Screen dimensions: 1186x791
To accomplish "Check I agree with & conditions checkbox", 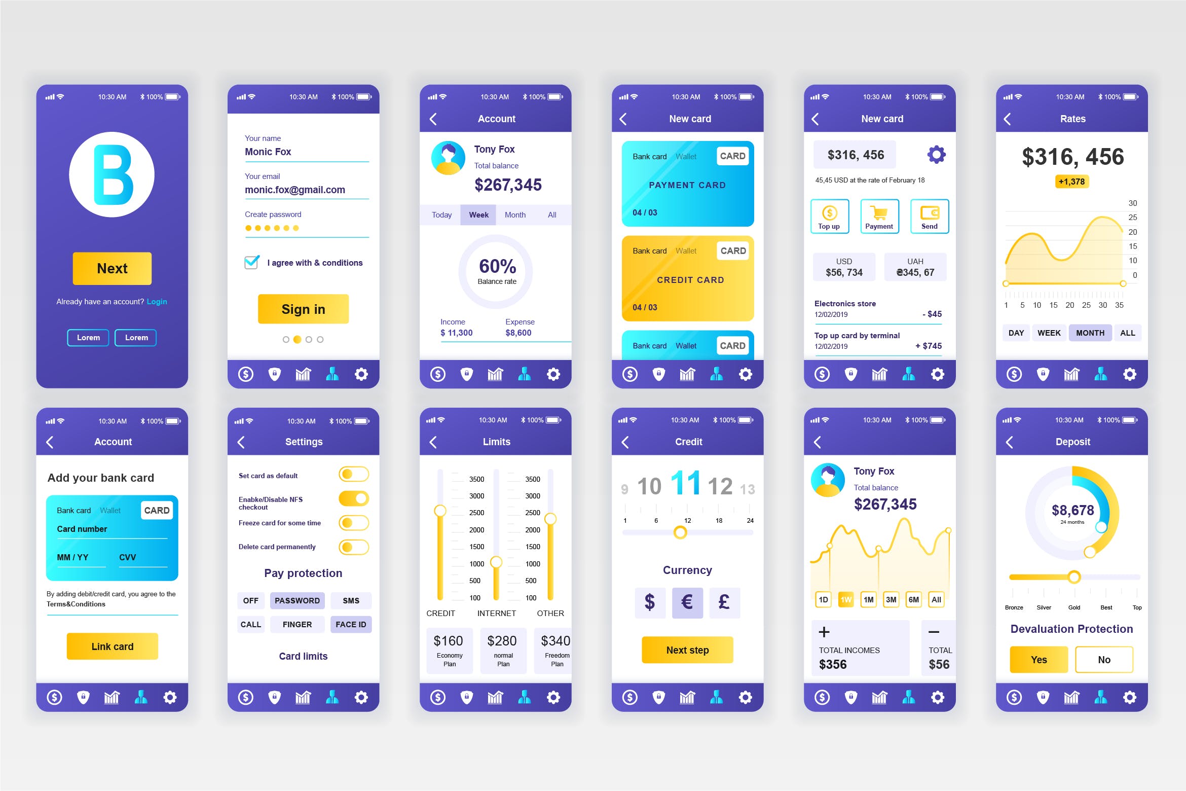I will [x=251, y=261].
